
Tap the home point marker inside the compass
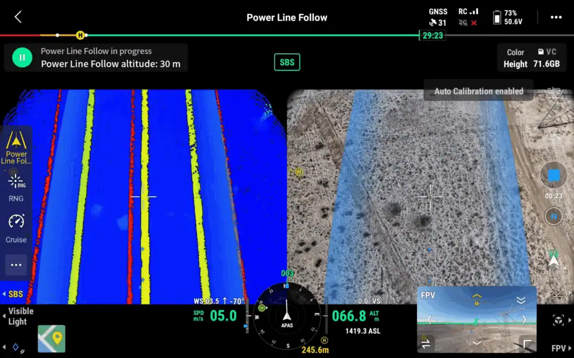261,308
